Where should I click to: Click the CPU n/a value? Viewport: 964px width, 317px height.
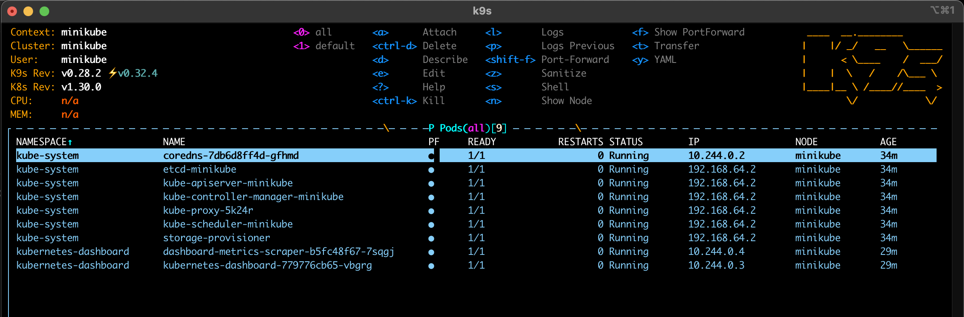coord(70,100)
